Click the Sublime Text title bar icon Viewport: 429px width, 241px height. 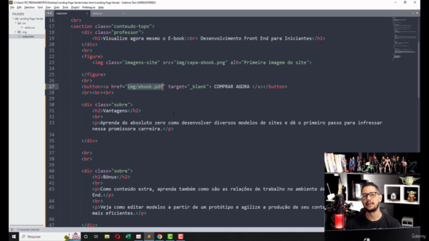coord(11,3)
